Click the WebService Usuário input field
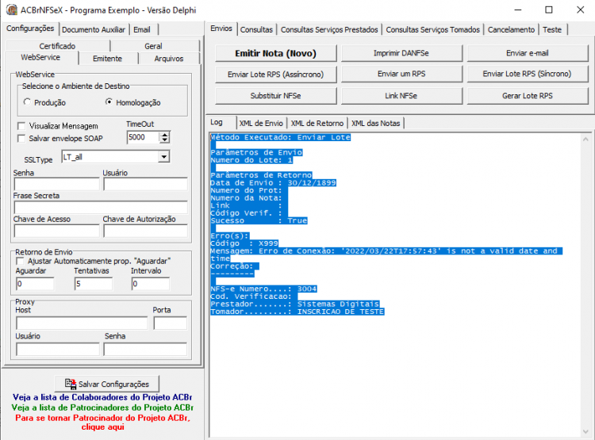This screenshot has width=595, height=440. (x=145, y=185)
